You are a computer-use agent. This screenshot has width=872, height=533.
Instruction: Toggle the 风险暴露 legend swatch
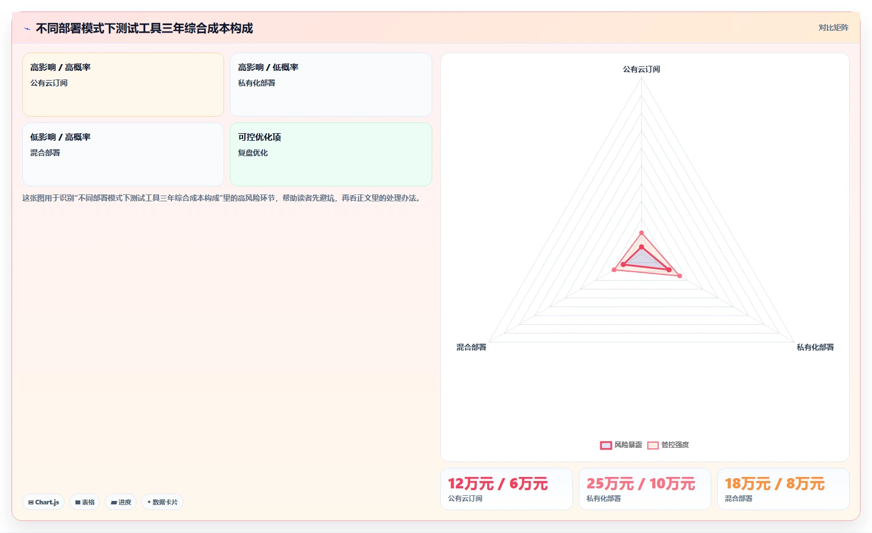606,445
